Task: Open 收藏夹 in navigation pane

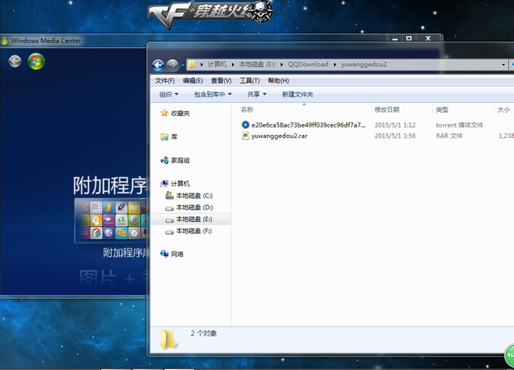Action: pyautogui.click(x=180, y=113)
